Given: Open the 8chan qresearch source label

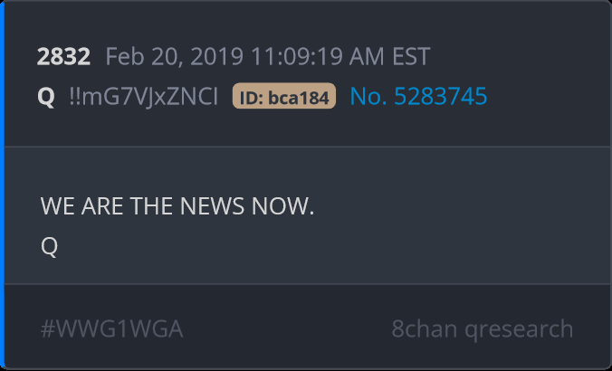Looking at the screenshot, I should 483,329.
